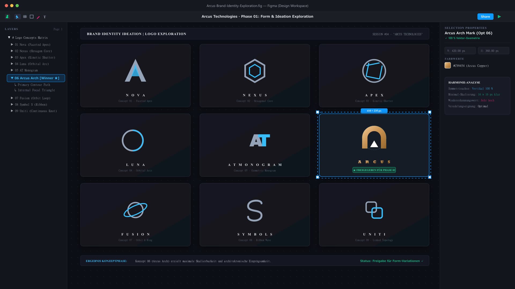Select the 05 AT Monogram layer
The width and height of the screenshot is (515, 289).
pyautogui.click(x=26, y=70)
